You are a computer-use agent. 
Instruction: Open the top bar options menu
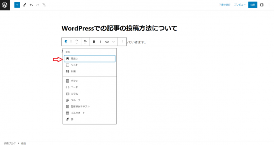269,5
